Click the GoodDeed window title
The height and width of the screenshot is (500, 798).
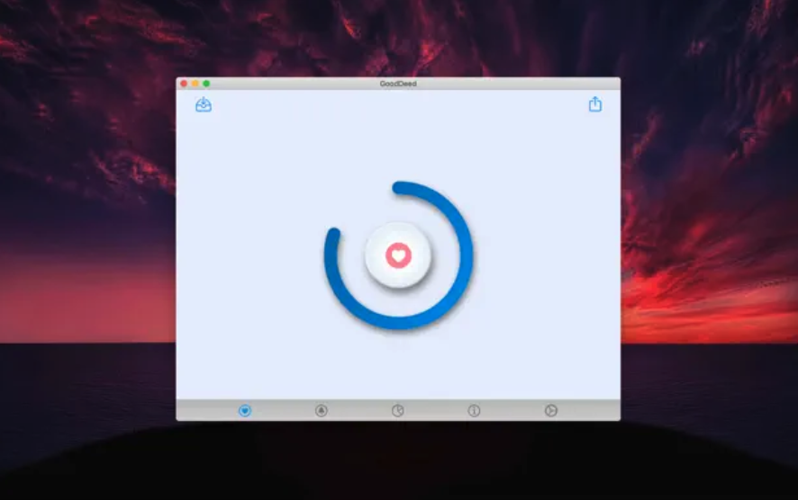(x=398, y=84)
